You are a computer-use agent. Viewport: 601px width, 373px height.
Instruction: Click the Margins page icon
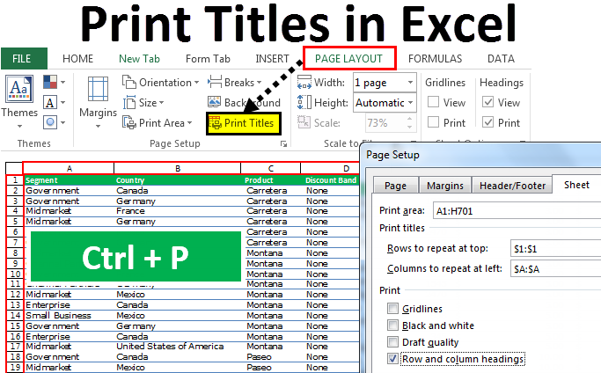click(99, 89)
